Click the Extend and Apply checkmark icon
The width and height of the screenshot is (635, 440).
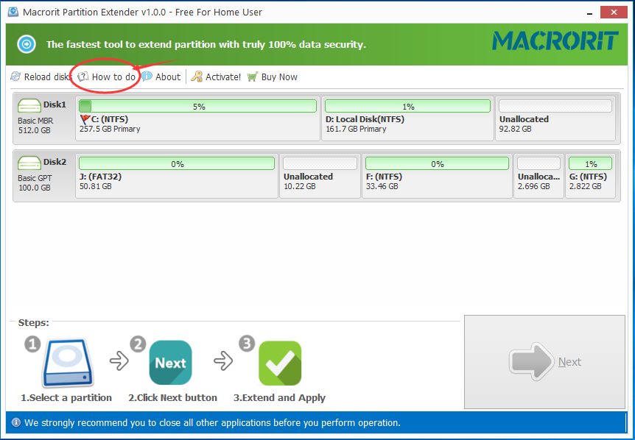(x=280, y=363)
